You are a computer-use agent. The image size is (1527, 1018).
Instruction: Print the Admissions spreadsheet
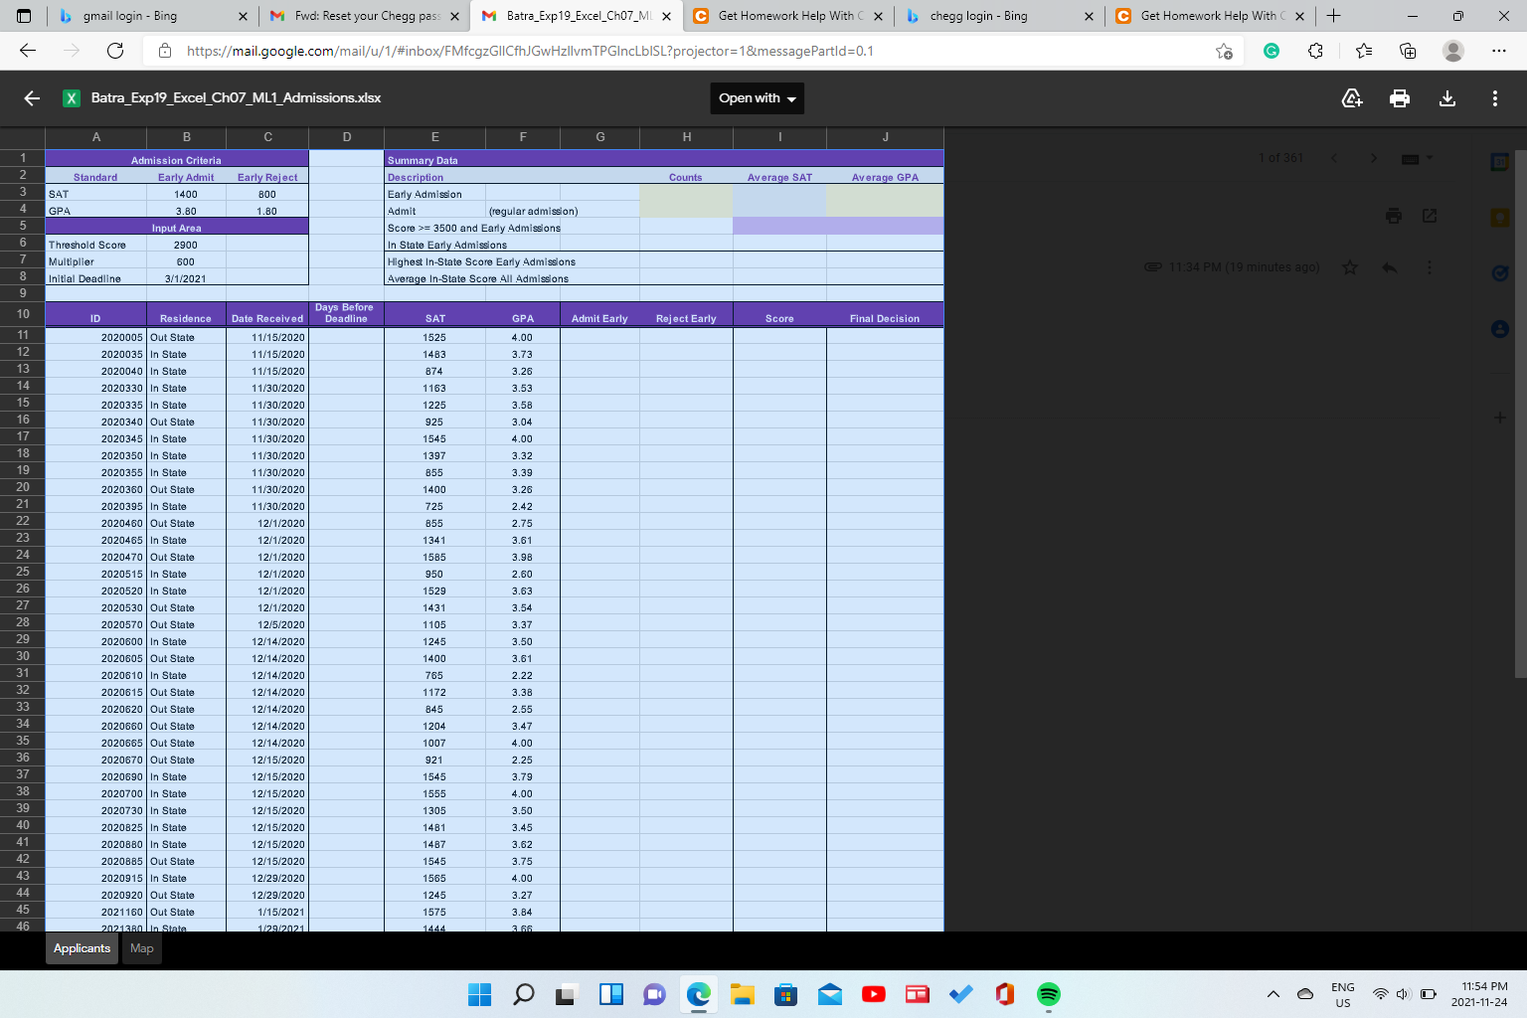(1400, 97)
